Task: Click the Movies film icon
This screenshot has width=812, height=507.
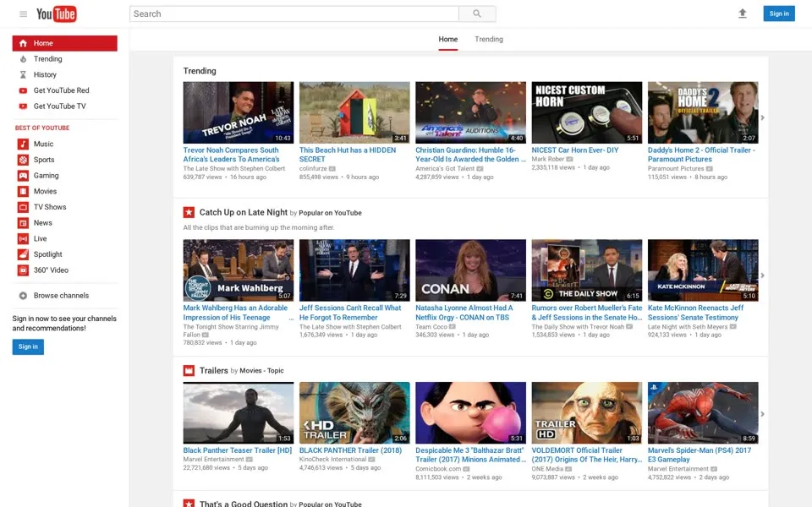Action: (x=23, y=192)
